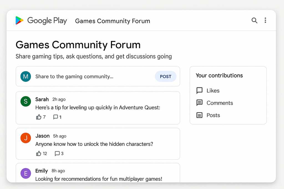Select Comments under Your contributions
The height and width of the screenshot is (189, 284).
[220, 103]
